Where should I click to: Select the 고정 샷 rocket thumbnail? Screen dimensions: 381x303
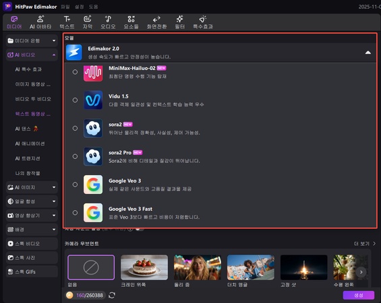tap(303, 267)
